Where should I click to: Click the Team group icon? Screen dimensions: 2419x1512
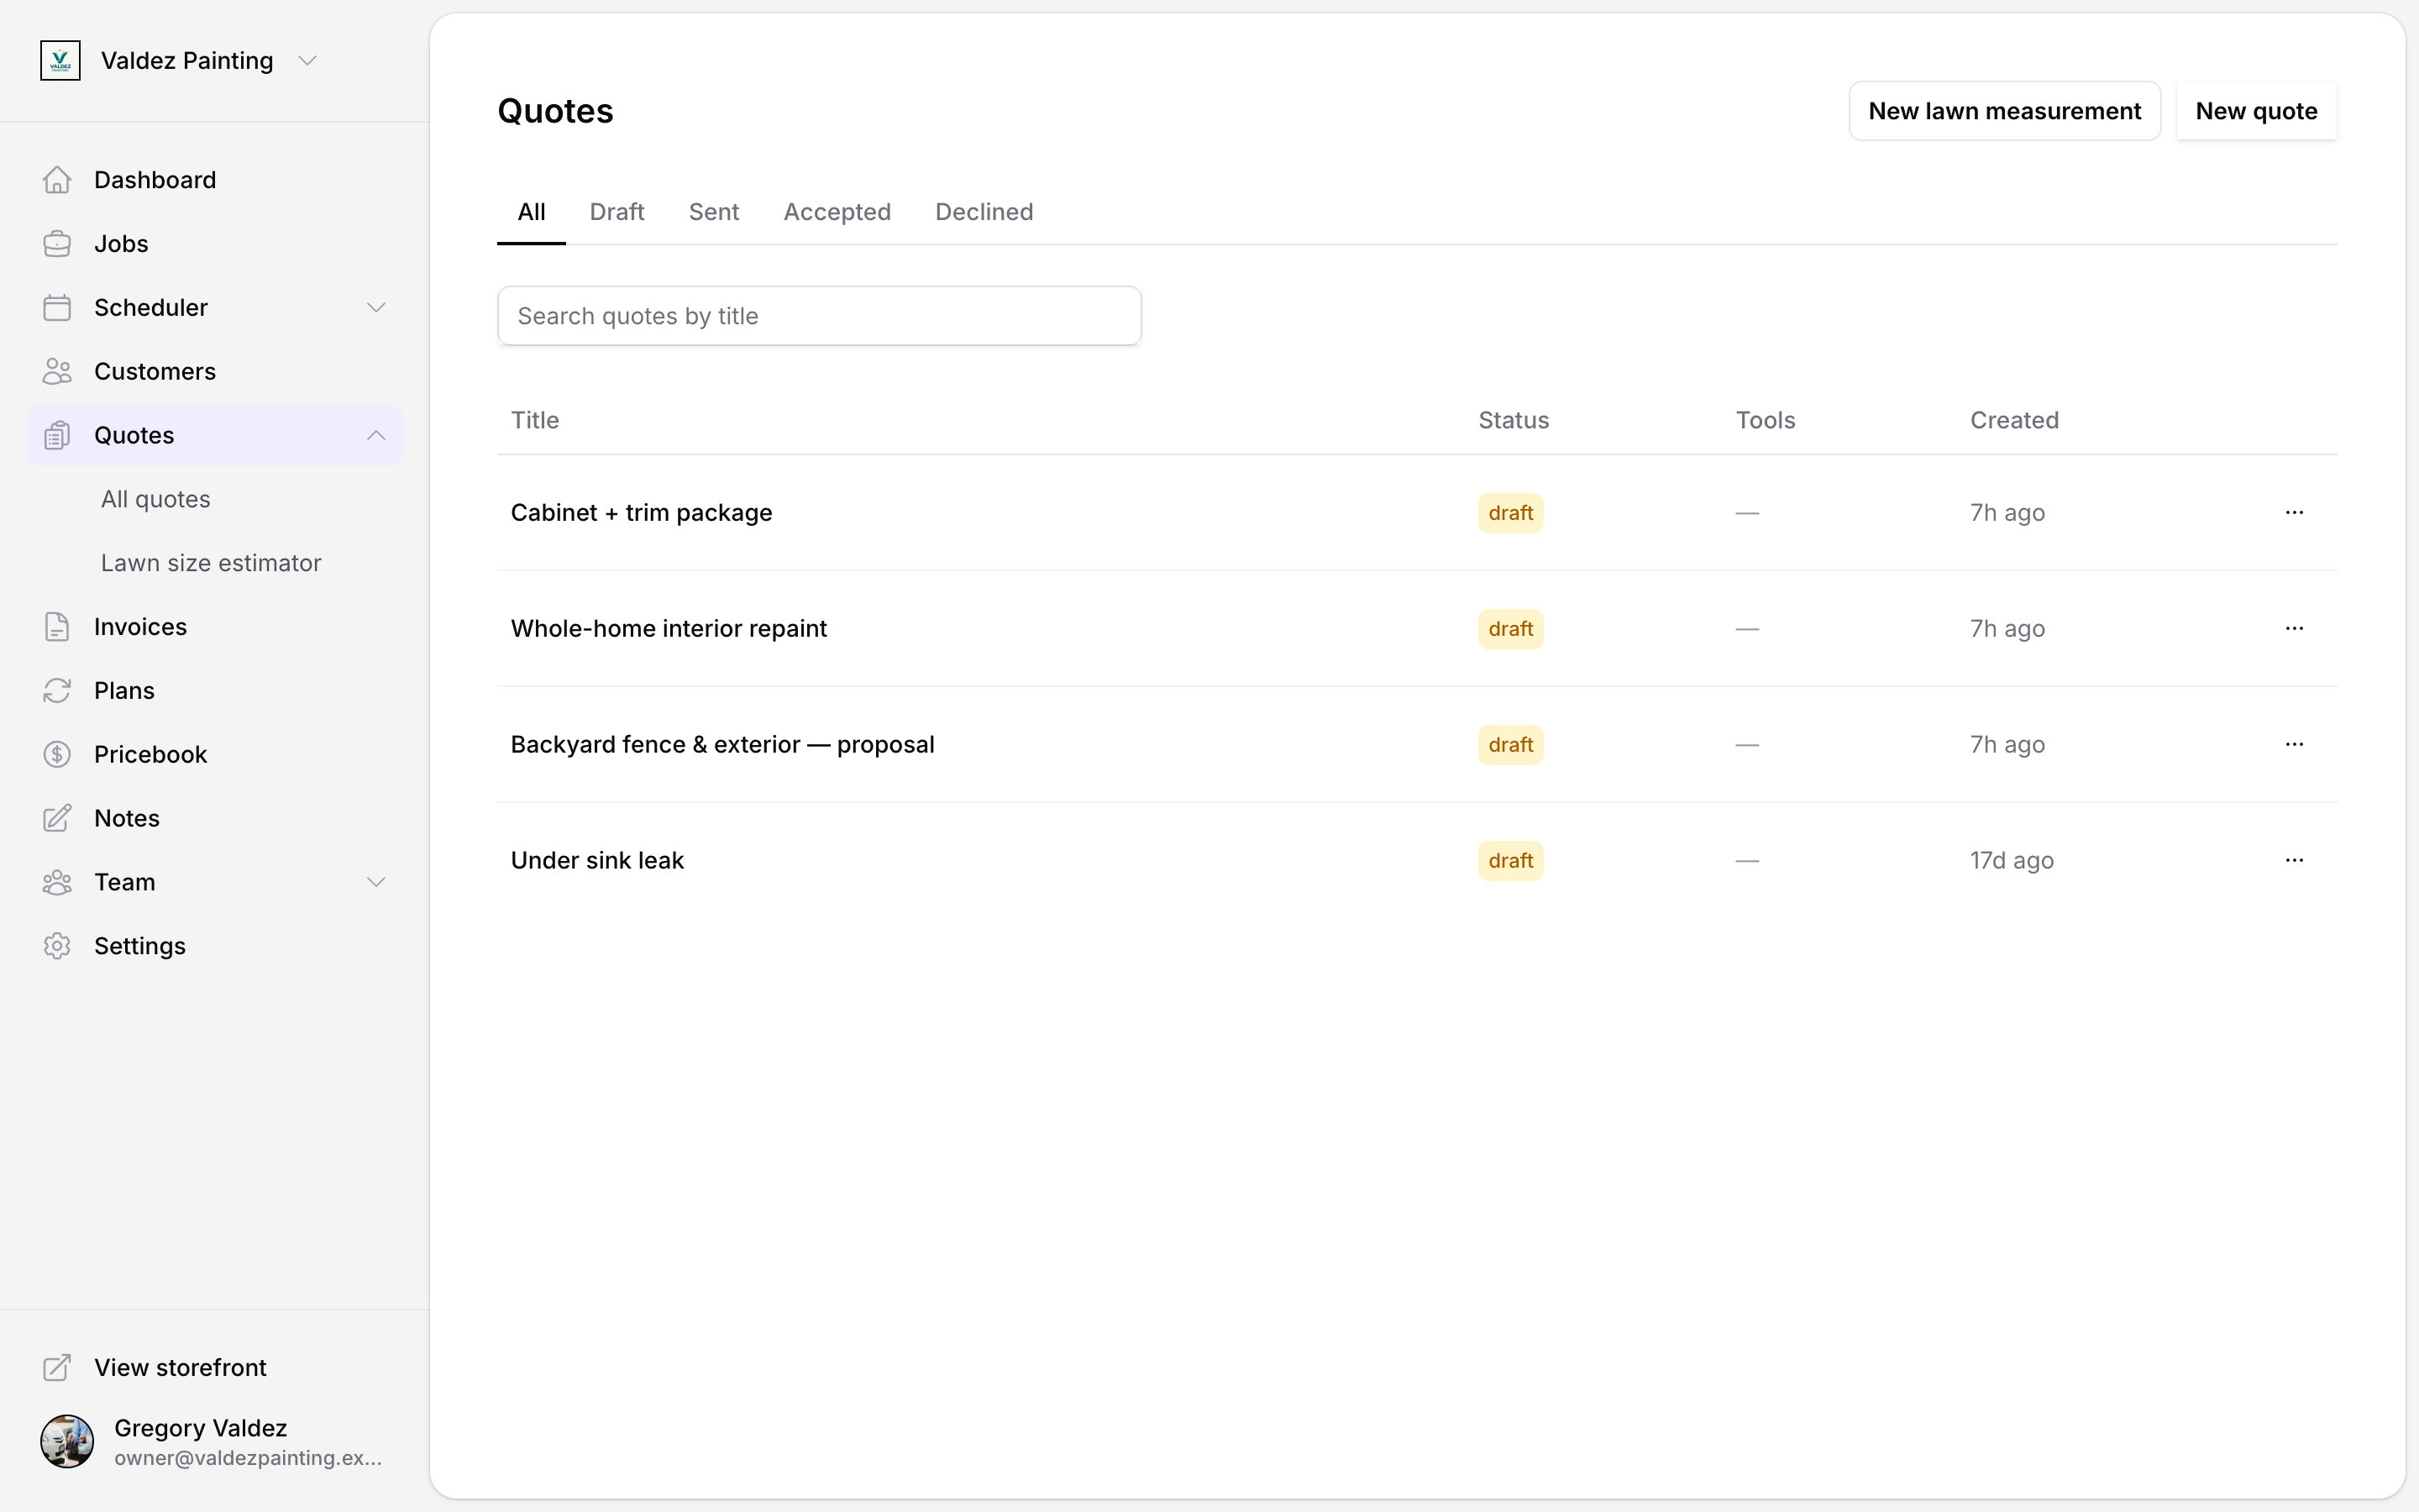tap(57, 883)
